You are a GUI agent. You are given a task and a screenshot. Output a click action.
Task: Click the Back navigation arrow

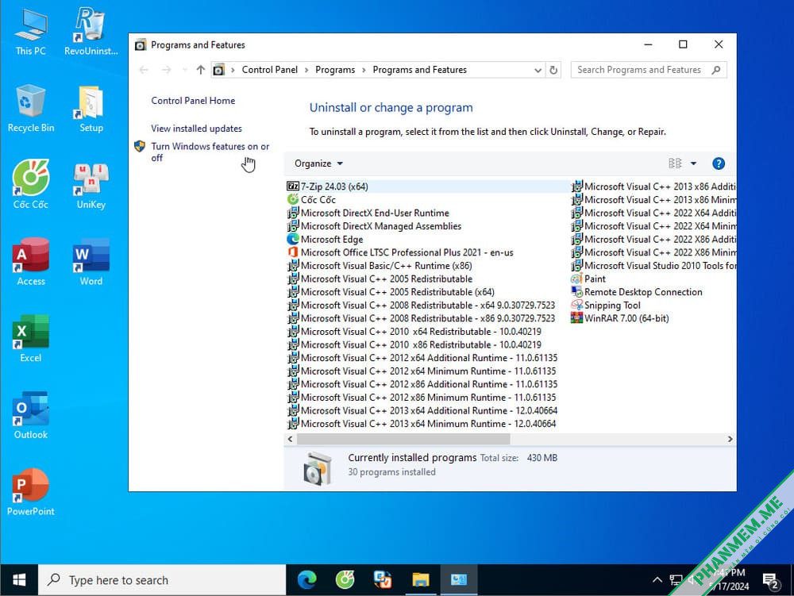(x=144, y=70)
